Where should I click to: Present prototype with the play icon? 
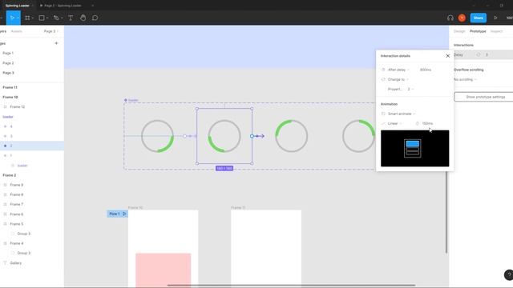click(495, 18)
